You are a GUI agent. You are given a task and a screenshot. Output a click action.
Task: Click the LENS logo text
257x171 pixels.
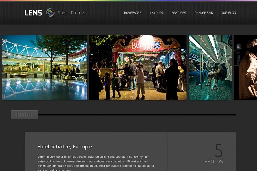33,13
